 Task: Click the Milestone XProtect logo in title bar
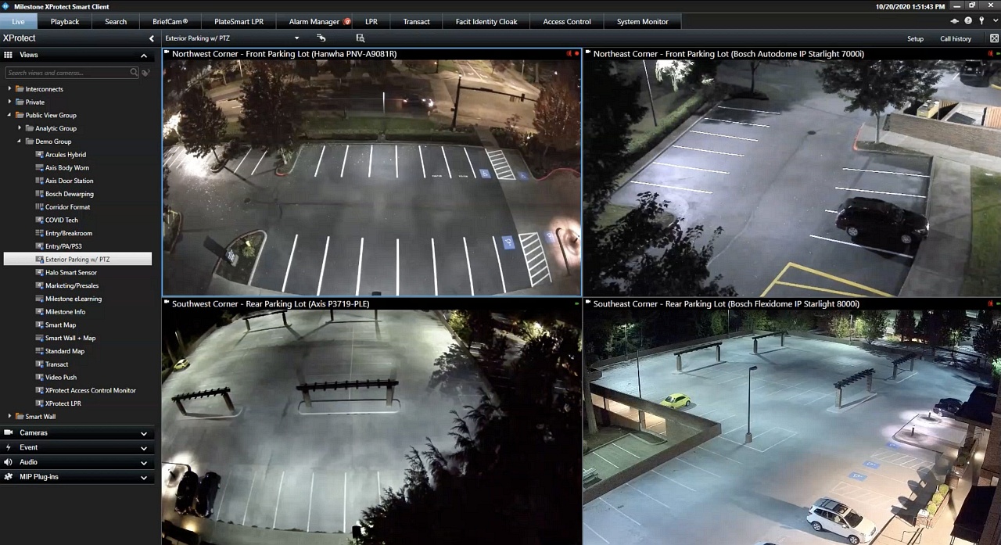(6, 6)
